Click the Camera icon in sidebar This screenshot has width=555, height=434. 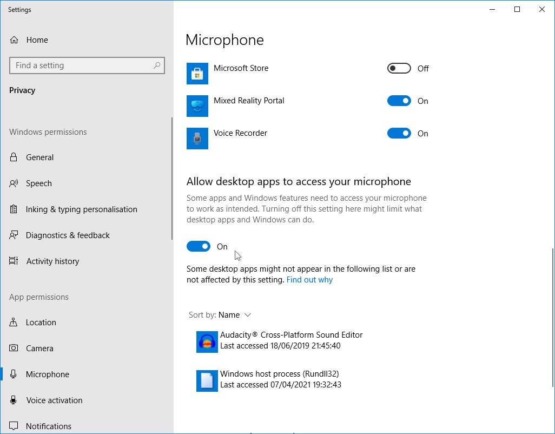point(14,348)
